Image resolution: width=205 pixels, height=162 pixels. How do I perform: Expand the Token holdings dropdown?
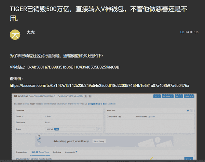pyautogui.click(x=71, y=129)
